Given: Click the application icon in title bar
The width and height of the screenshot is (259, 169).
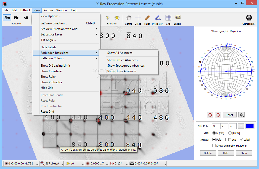Looking at the screenshot, I should coord(5,4).
